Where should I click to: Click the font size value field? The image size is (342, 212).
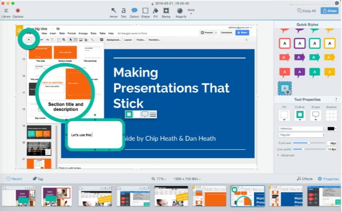(x=332, y=143)
